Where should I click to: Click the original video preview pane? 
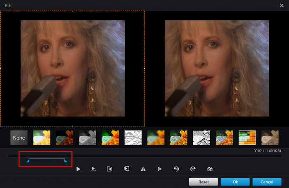coord(73,69)
